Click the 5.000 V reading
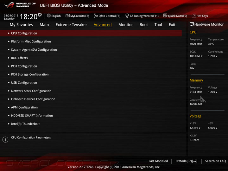 (212, 128)
